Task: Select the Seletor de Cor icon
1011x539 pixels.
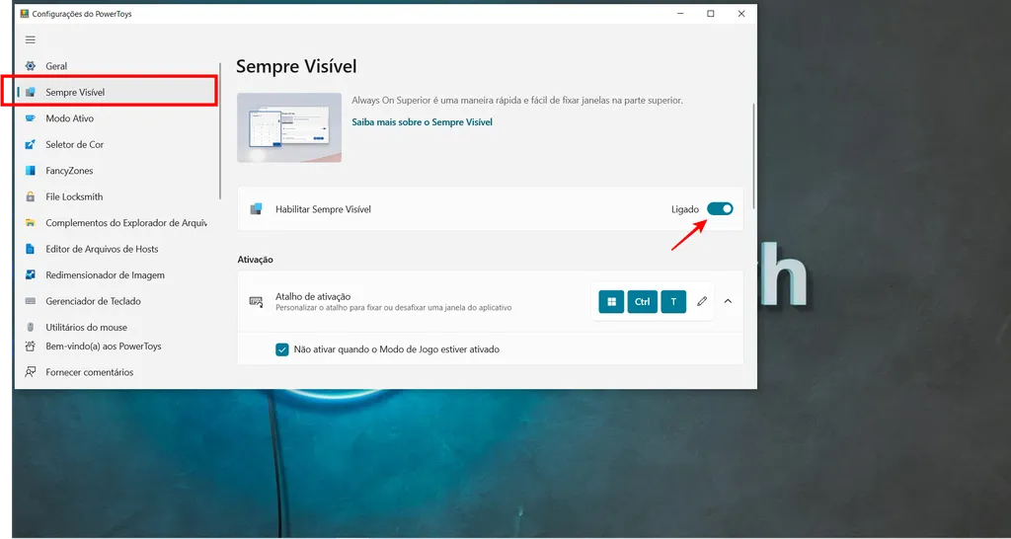Action: coord(31,145)
